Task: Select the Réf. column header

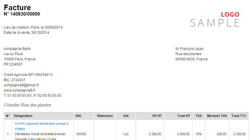Action: click(x=79, y=116)
